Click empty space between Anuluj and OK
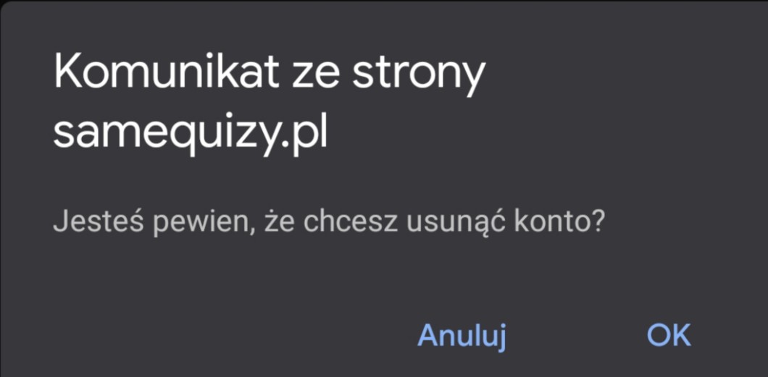The height and width of the screenshot is (377, 768). 576,336
